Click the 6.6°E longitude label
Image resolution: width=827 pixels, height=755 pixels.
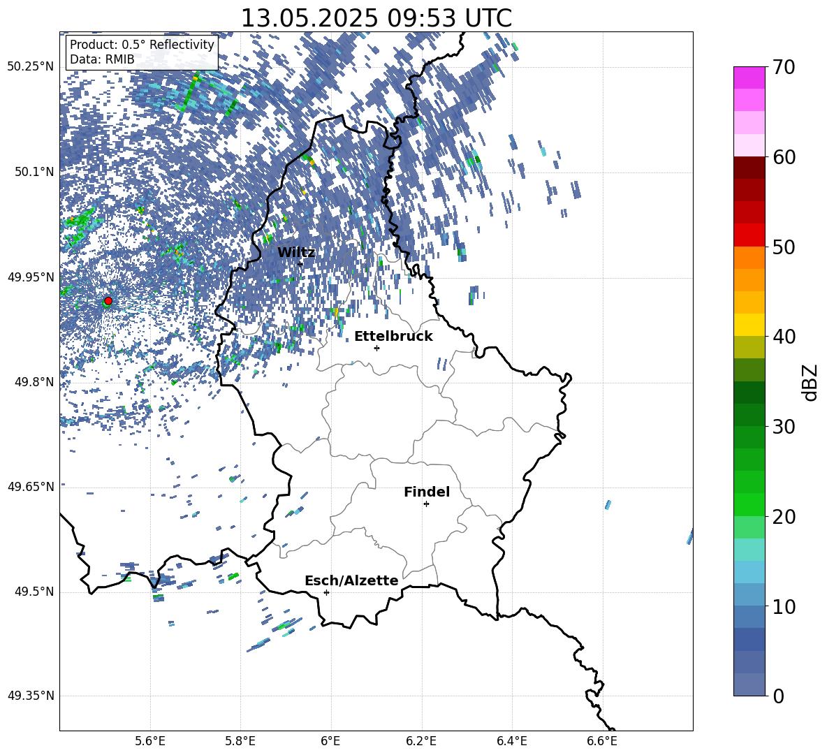pos(602,741)
